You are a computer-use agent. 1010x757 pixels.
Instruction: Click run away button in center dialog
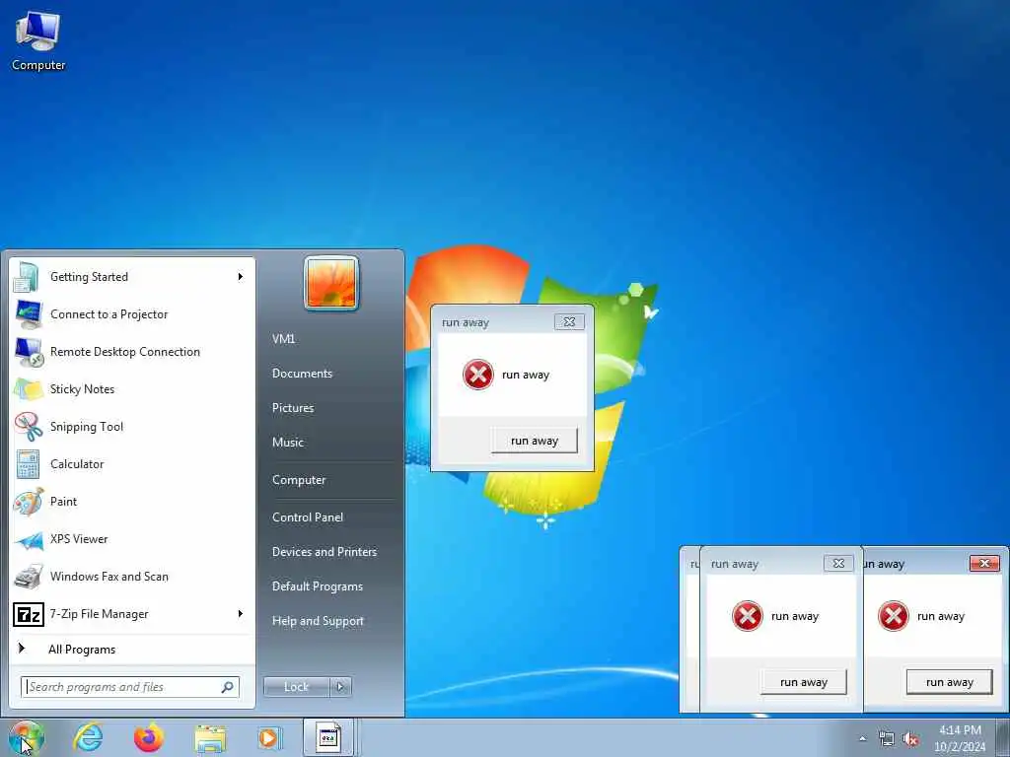tap(534, 441)
